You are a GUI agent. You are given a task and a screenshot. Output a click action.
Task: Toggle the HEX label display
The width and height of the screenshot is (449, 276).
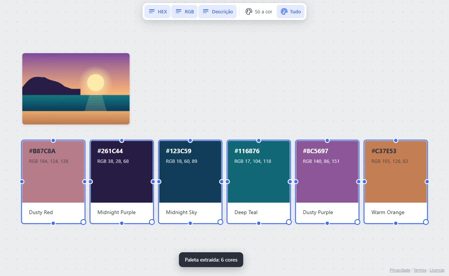[158, 11]
